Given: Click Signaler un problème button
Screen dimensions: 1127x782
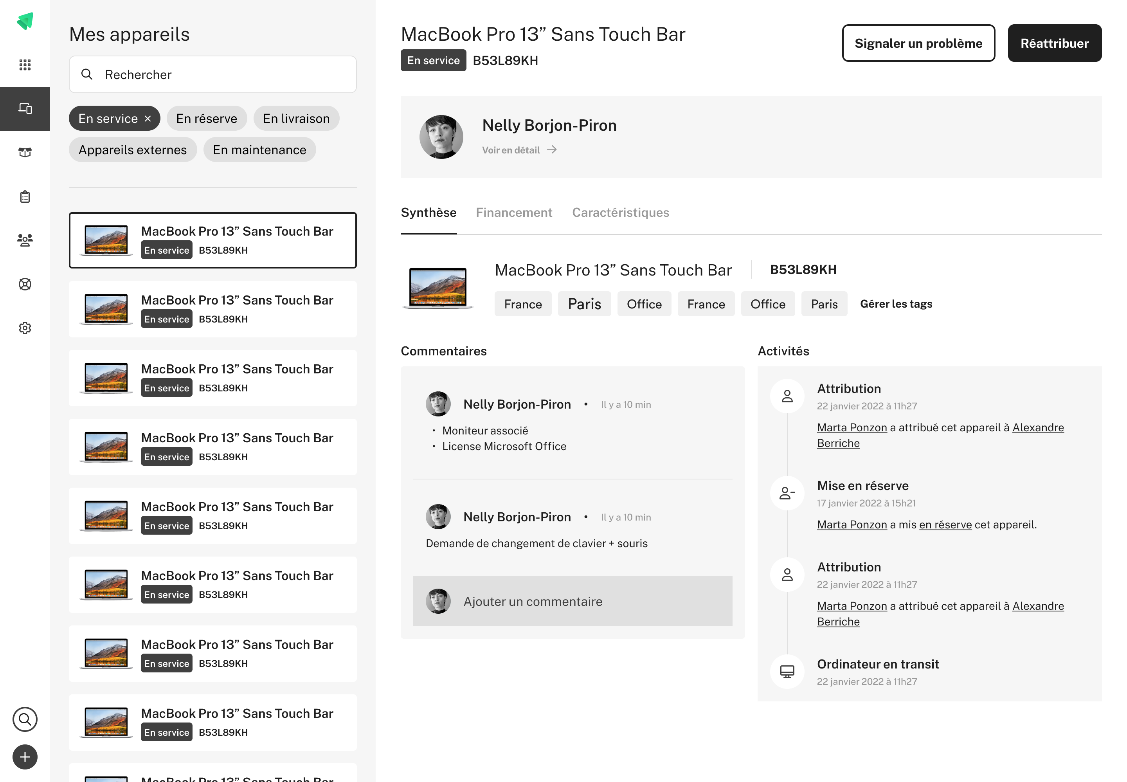Looking at the screenshot, I should pyautogui.click(x=918, y=43).
